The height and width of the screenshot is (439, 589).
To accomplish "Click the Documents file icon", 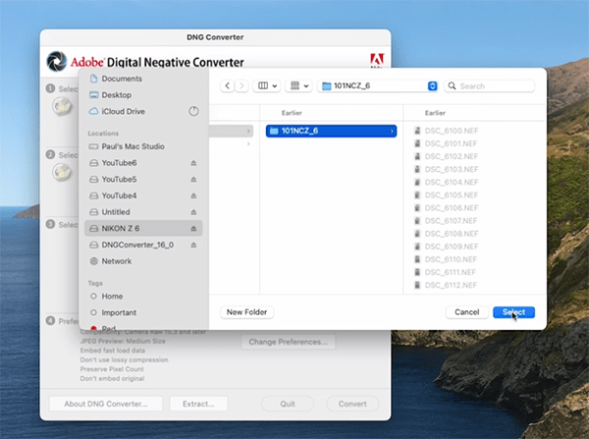I will pyautogui.click(x=93, y=79).
